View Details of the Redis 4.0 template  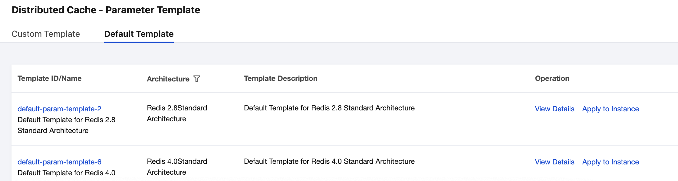click(x=555, y=162)
